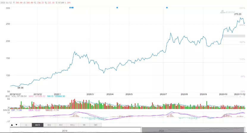Viewport: 247px width, 133px height.
Task: Open the WR indicator tab
Action: tap(84, 125)
